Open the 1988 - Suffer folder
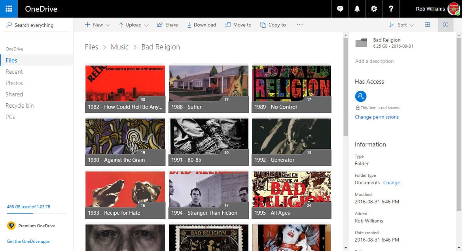Image resolution: width=462 pixels, height=251 pixels. [x=208, y=89]
